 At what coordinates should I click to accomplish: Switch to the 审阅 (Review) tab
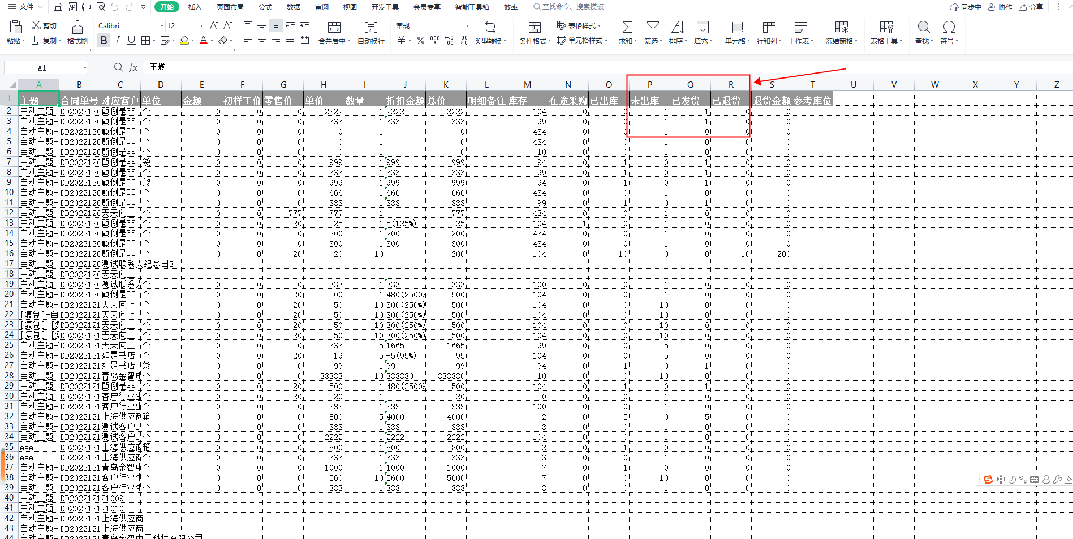pos(321,7)
